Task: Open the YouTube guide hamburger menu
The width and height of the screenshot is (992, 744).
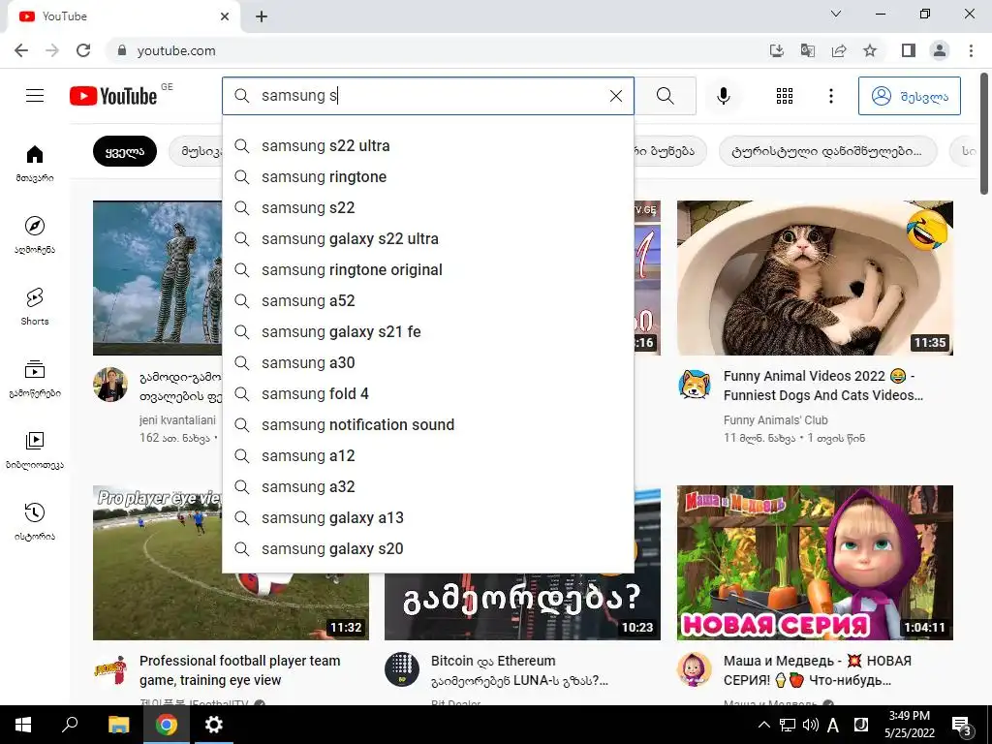Action: coord(35,96)
